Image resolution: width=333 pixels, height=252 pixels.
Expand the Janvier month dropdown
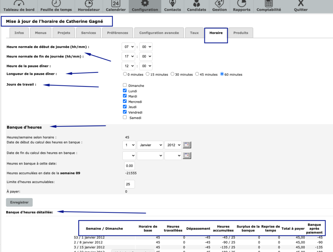coord(150,145)
